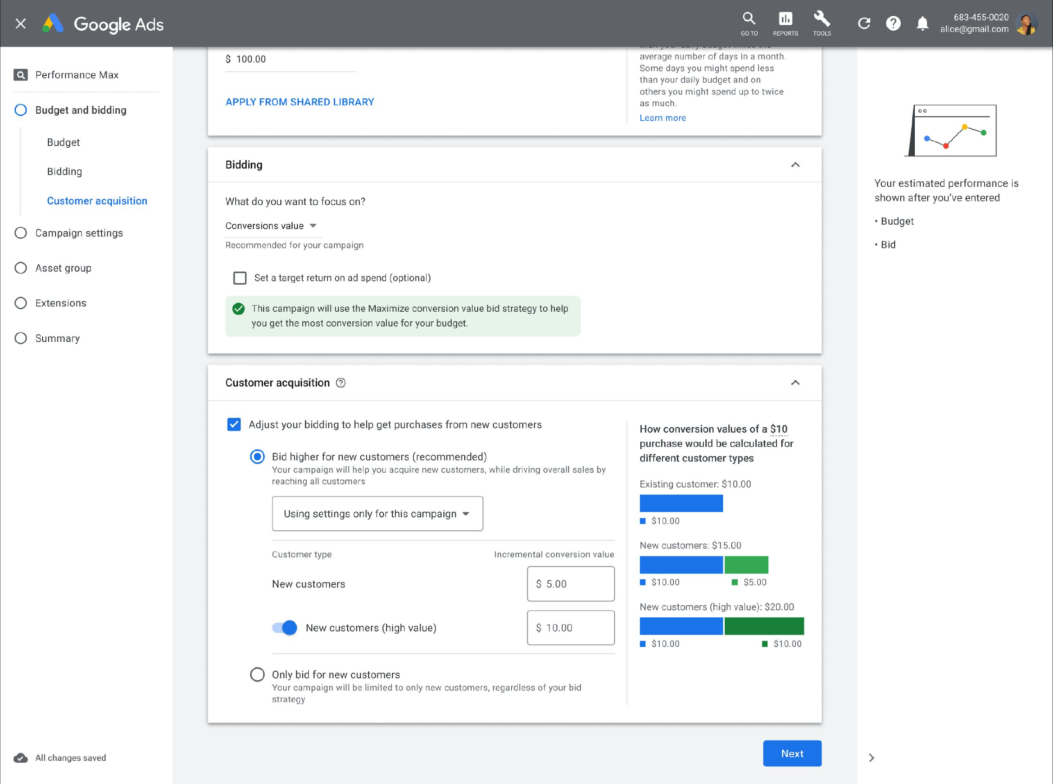Click the Incremental conversion value column header

554,554
